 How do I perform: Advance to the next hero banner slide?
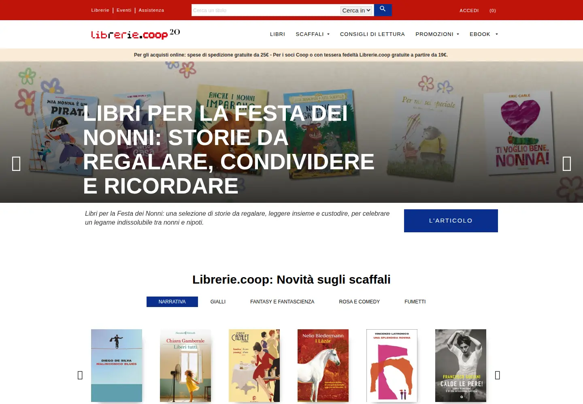[567, 164]
